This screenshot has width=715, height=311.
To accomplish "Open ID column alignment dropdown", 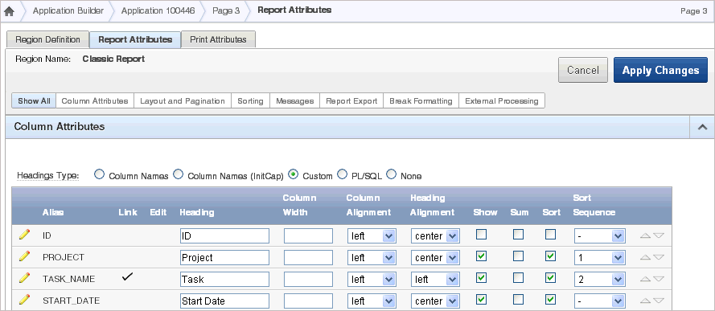I will 372,236.
